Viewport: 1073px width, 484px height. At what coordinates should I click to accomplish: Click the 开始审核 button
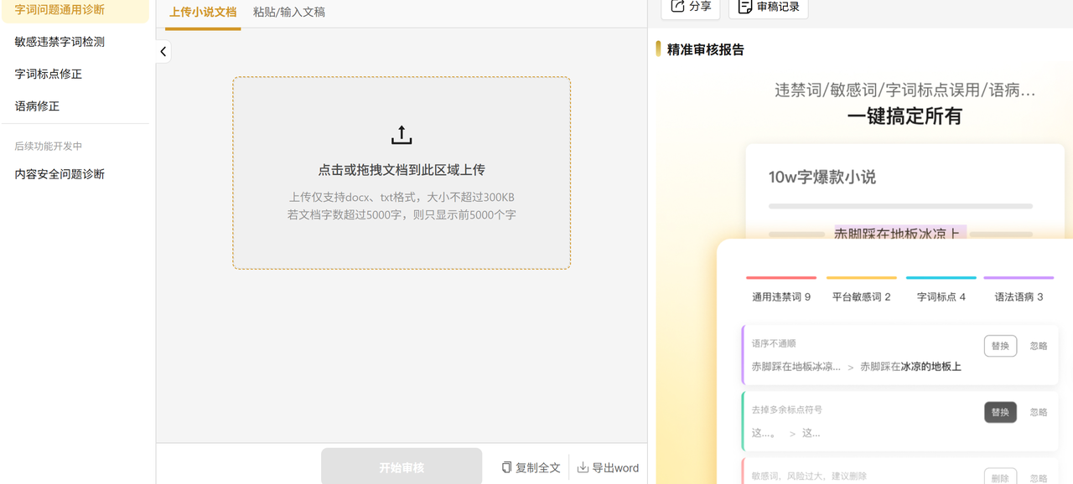point(402,467)
